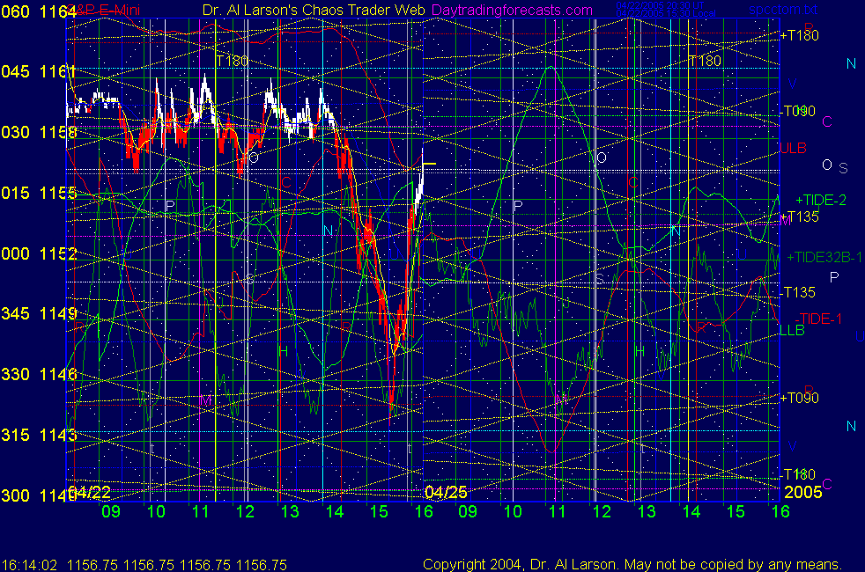The width and height of the screenshot is (865, 572).
Task: Click the +TIDE-2 green legend label
Action: pyautogui.click(x=820, y=200)
